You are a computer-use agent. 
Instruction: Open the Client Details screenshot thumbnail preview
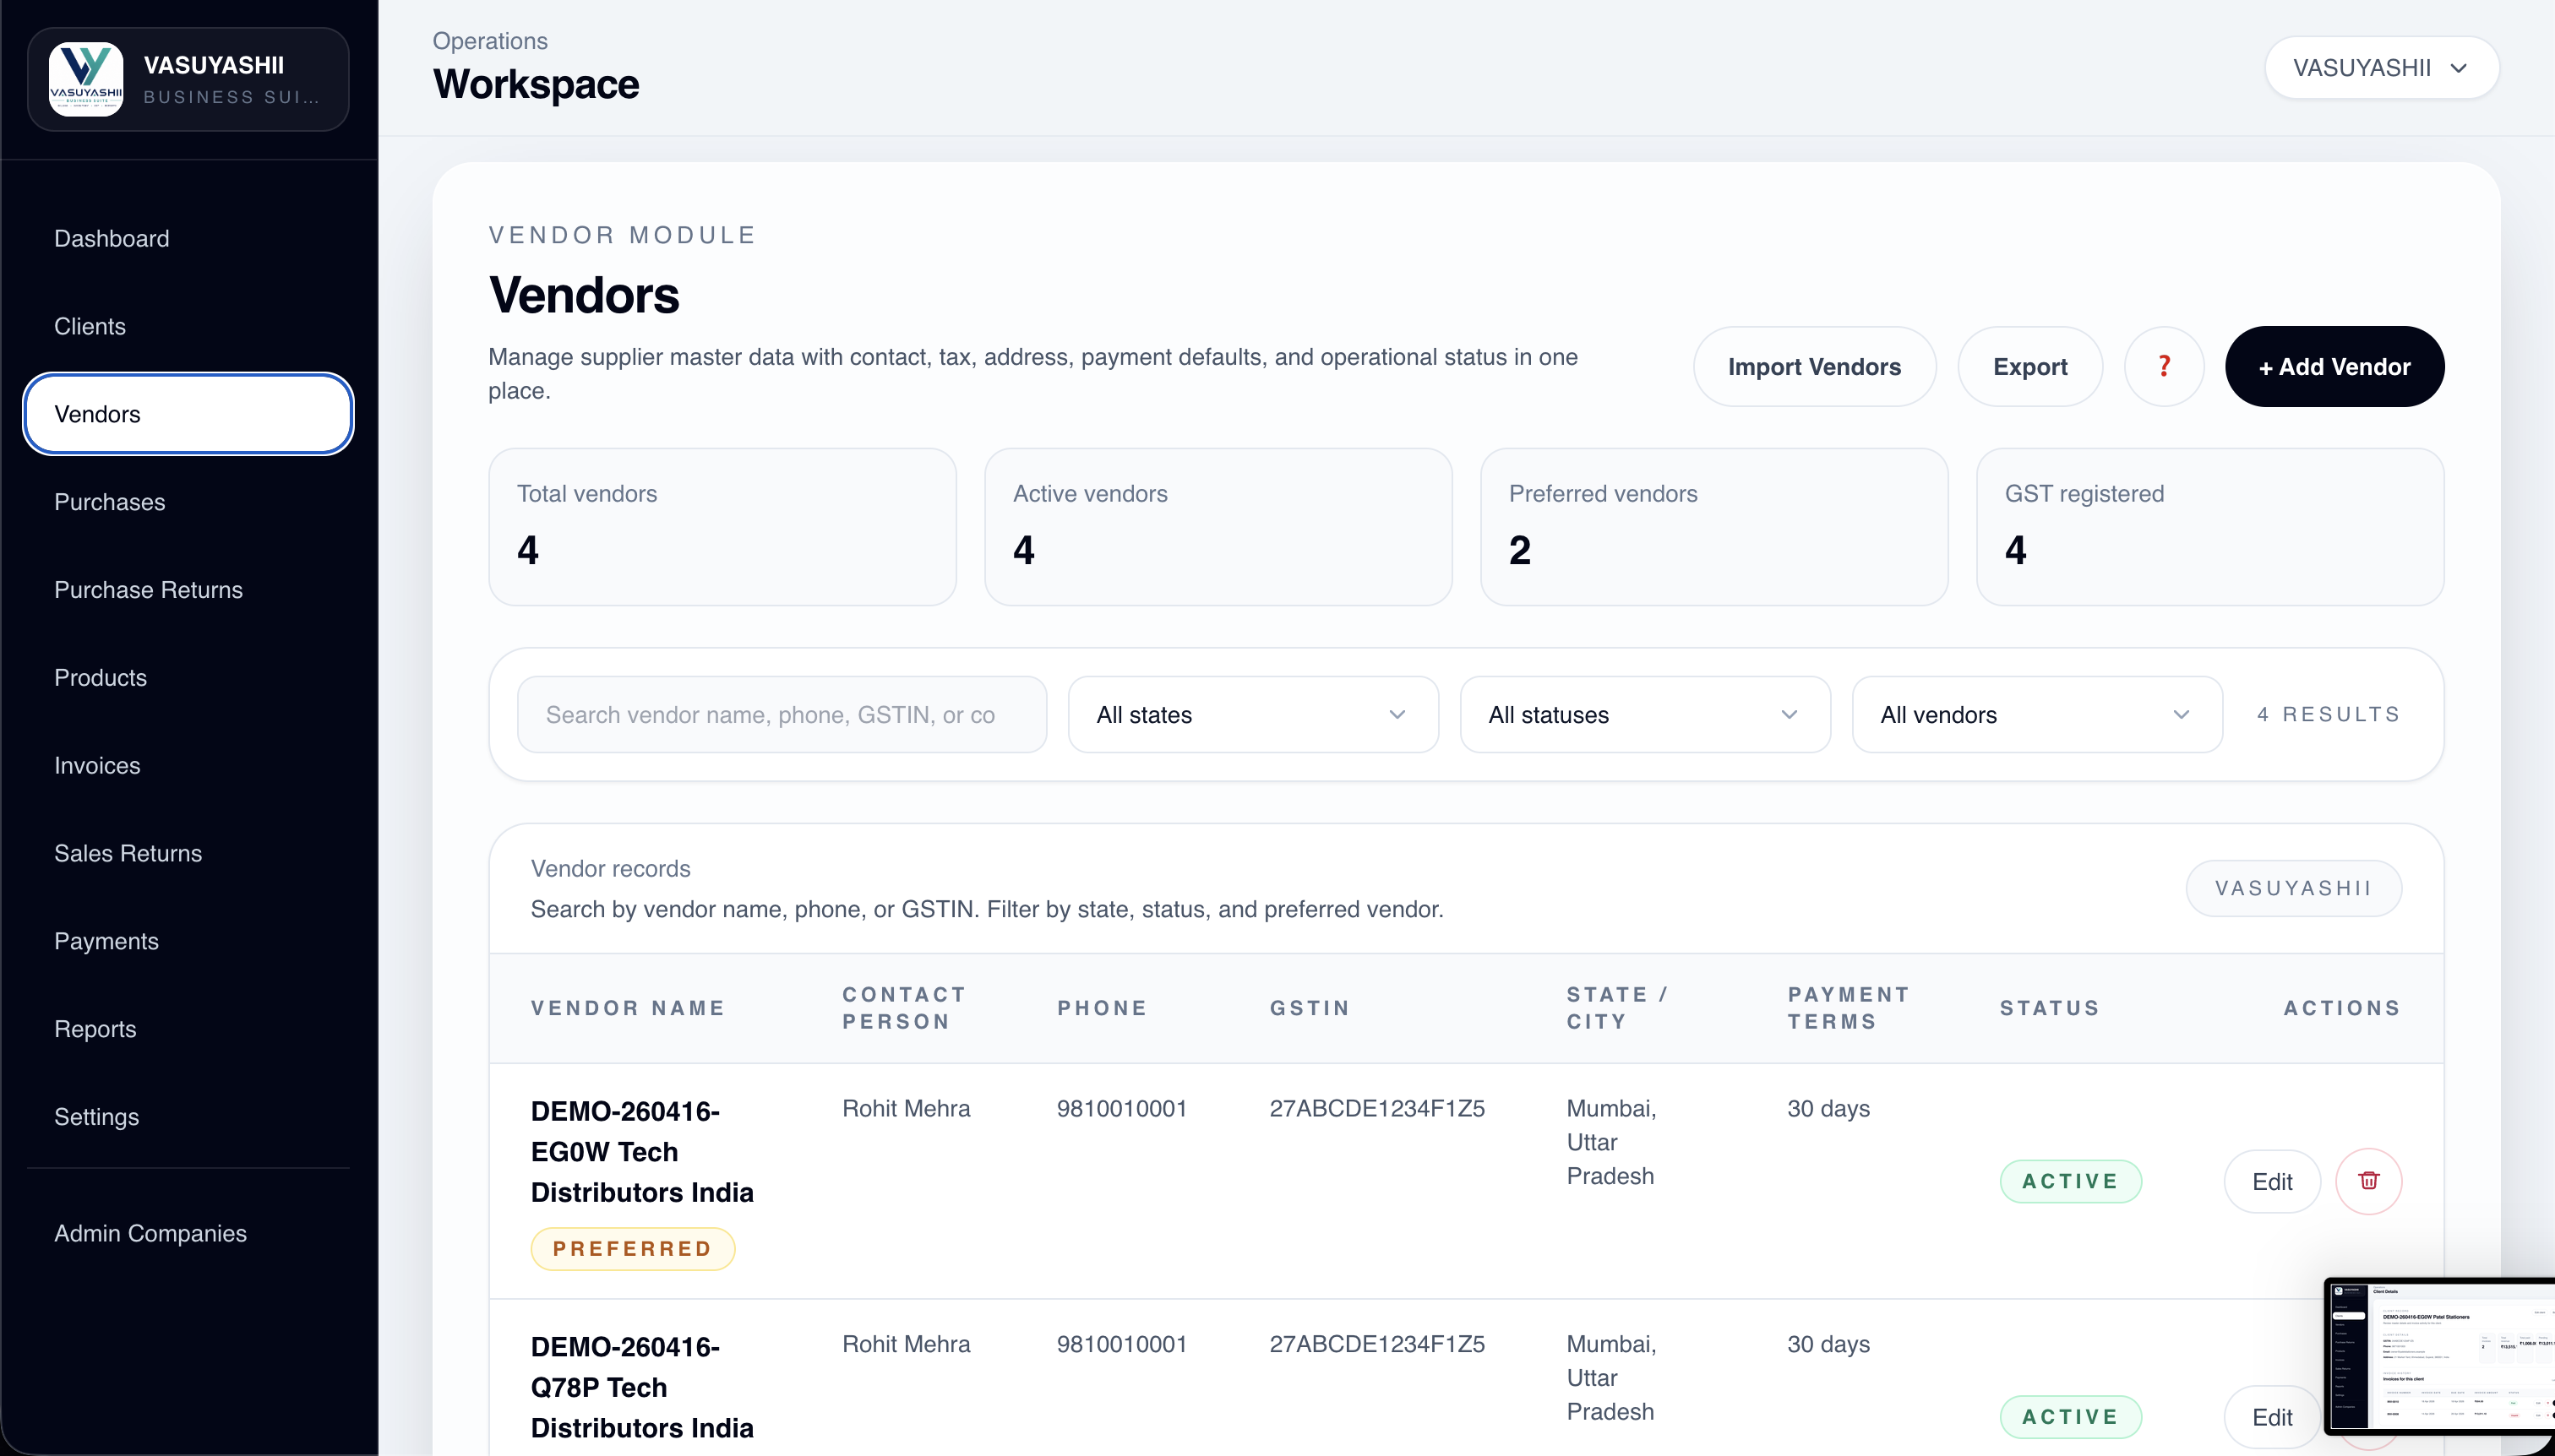click(x=2439, y=1356)
